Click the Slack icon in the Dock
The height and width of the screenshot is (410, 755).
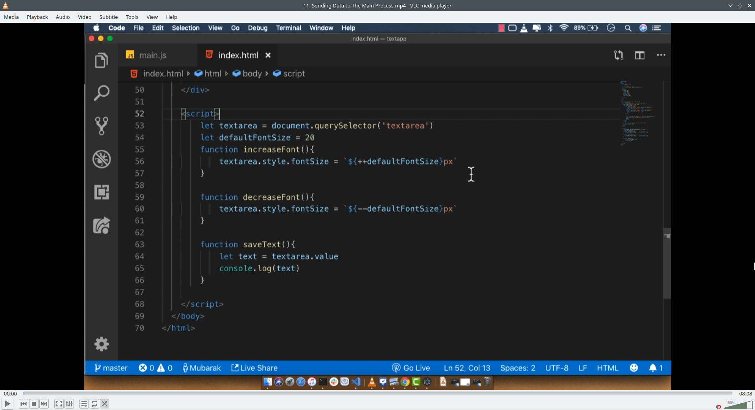click(x=334, y=382)
